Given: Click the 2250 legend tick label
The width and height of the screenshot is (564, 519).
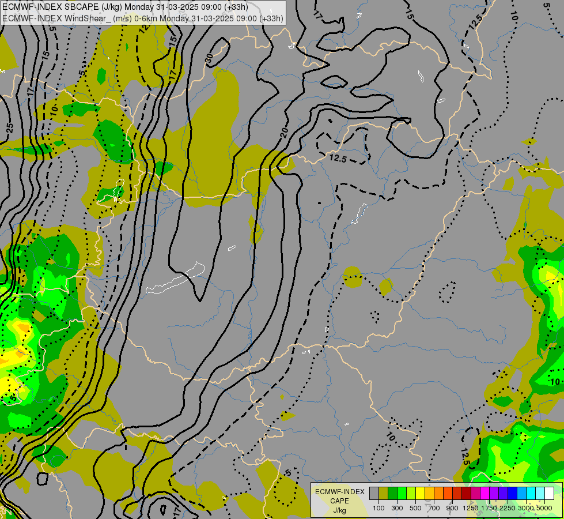Looking at the screenshot, I should click(x=508, y=508).
